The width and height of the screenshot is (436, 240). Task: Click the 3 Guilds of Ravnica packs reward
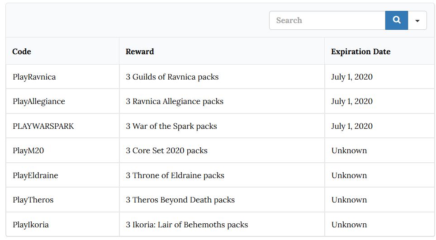pyautogui.click(x=172, y=77)
